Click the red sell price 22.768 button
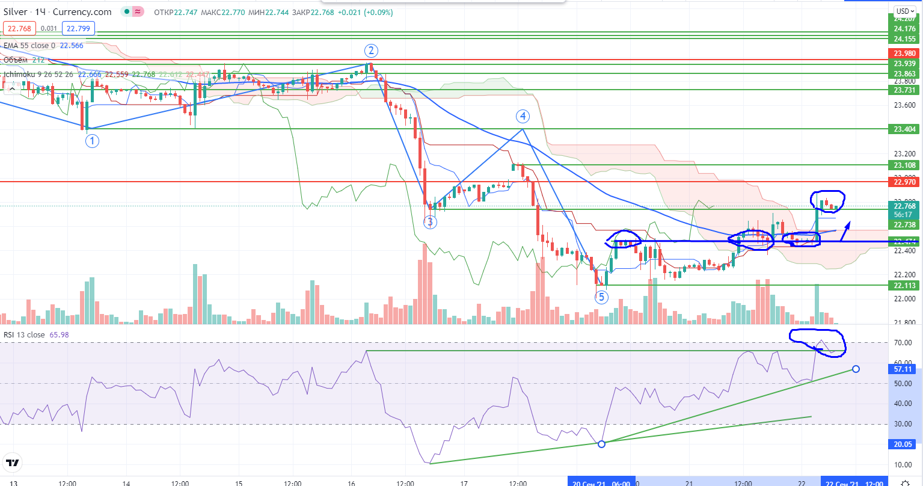The width and height of the screenshot is (923, 486). click(19, 28)
